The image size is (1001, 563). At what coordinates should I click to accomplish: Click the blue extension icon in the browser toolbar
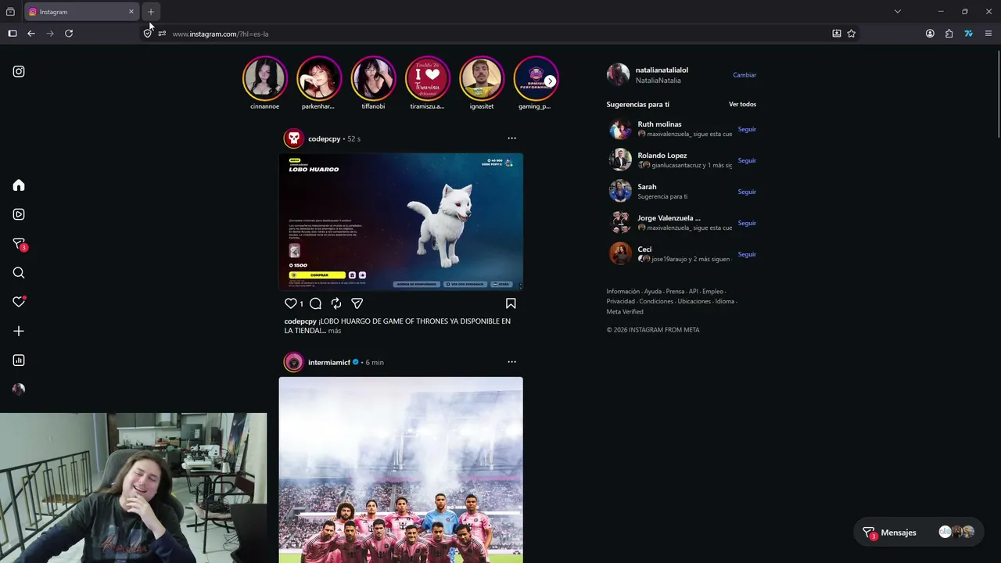[968, 34]
